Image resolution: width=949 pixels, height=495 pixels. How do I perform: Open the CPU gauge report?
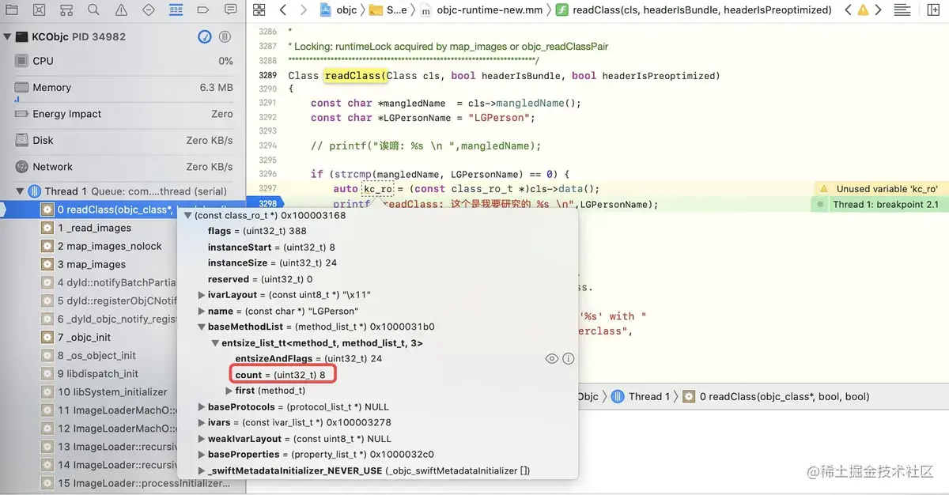tap(123, 61)
